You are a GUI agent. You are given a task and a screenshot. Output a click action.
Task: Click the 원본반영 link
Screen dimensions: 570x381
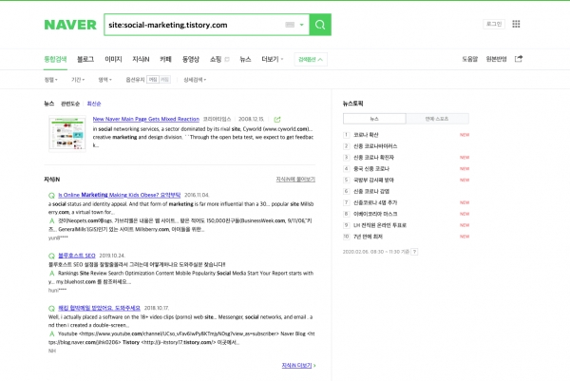[496, 59]
